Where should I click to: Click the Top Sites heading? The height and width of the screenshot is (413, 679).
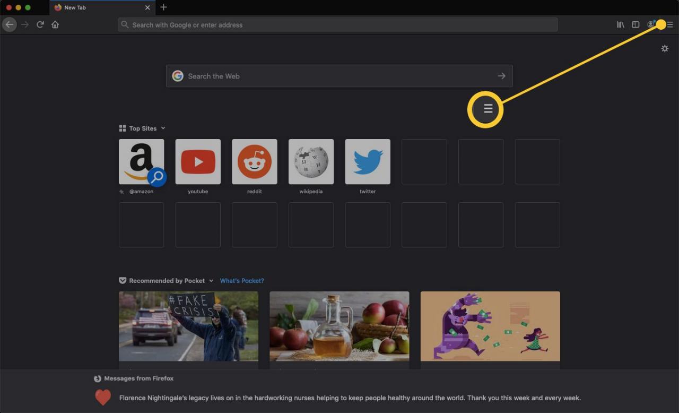coord(143,128)
